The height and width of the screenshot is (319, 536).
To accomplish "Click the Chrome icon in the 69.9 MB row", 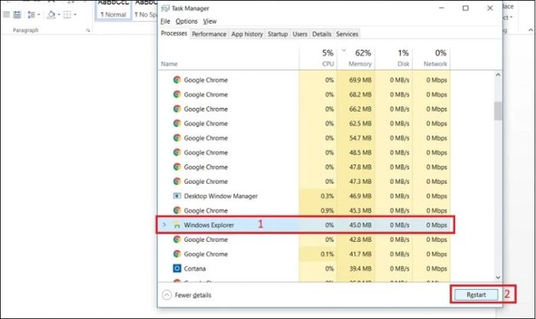I will (x=177, y=80).
